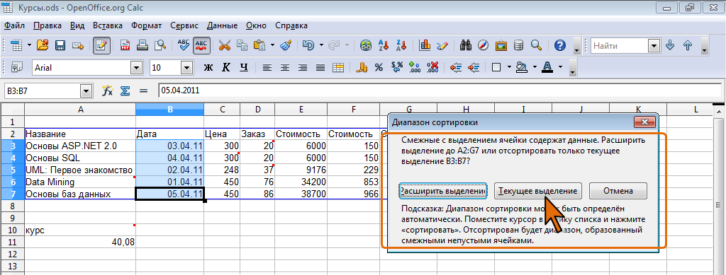Expand the Arial font name dropdown
The image size is (726, 275).
tap(136, 68)
